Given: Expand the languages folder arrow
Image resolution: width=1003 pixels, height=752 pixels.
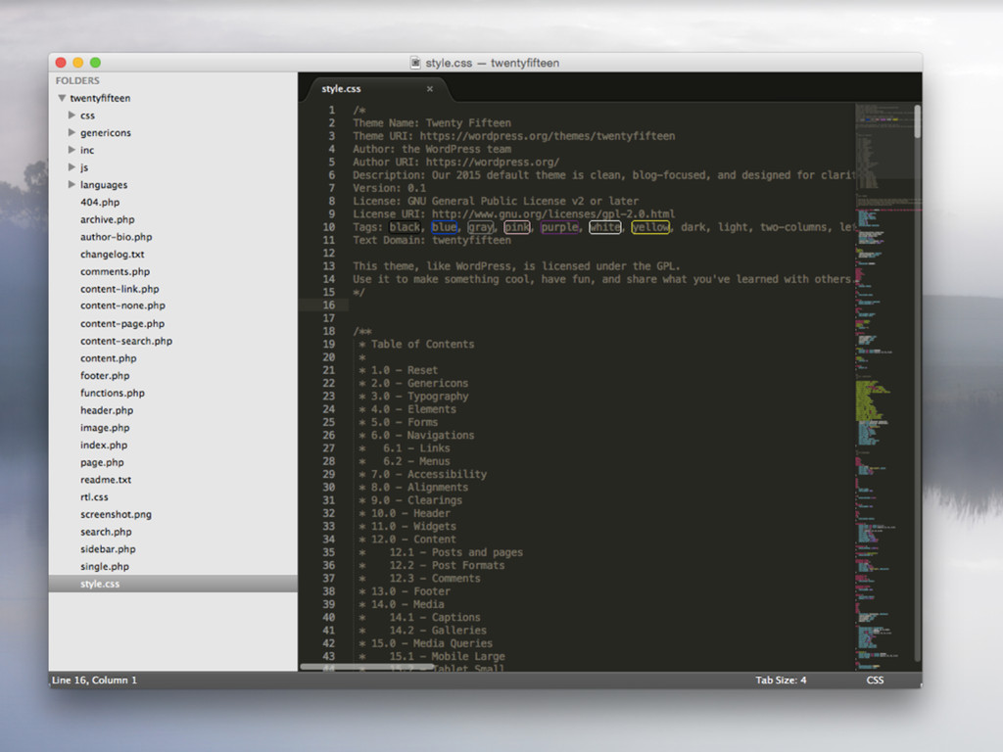Looking at the screenshot, I should coord(72,184).
